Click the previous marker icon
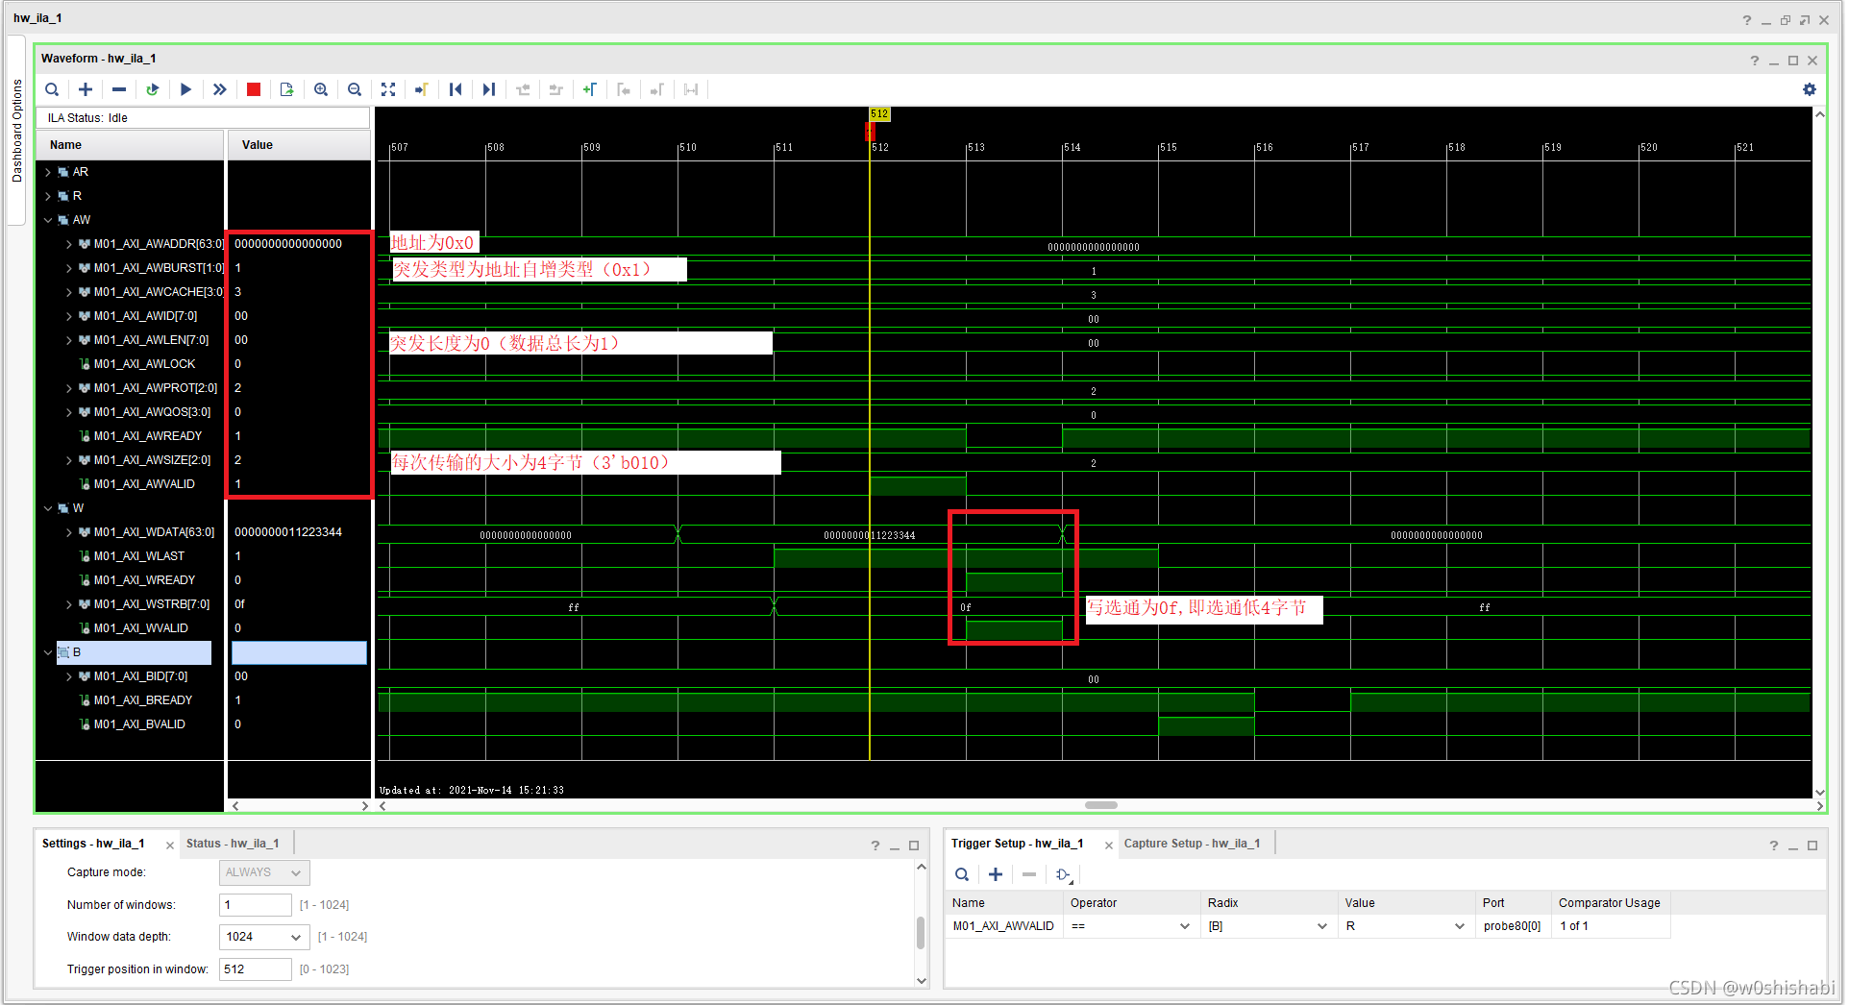Viewport: 1849px width, 1005px height. click(624, 89)
